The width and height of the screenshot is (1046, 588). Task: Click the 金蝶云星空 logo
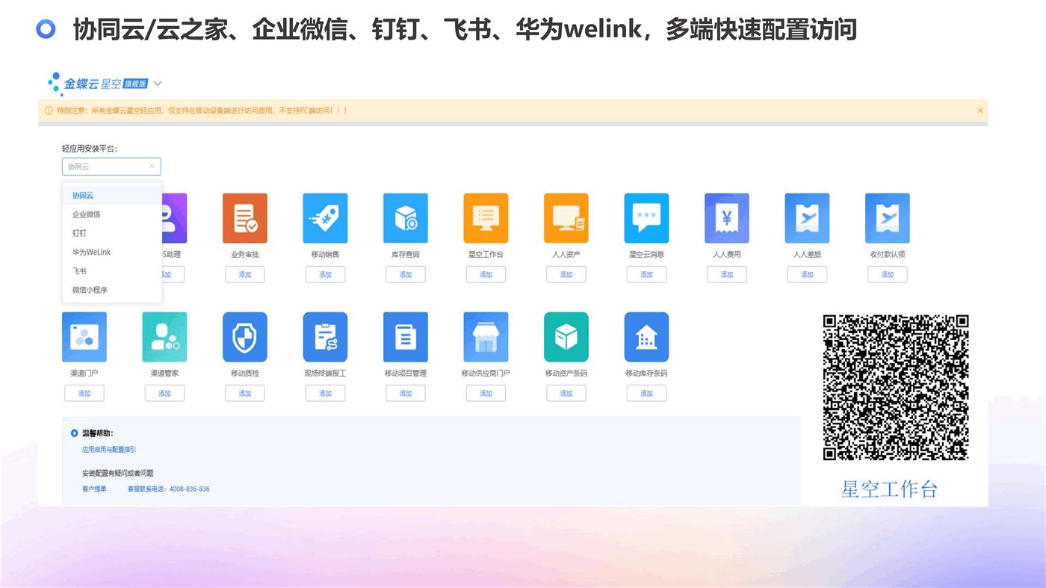pyautogui.click(x=97, y=84)
